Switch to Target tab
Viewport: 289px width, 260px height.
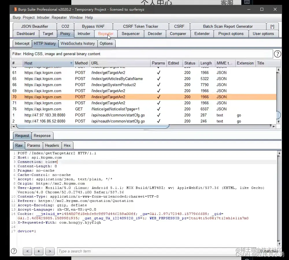click(48, 34)
